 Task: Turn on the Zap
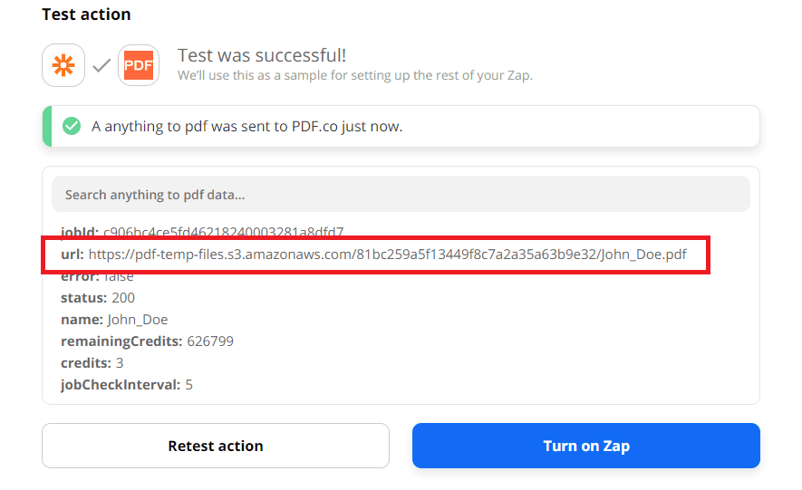tap(585, 446)
